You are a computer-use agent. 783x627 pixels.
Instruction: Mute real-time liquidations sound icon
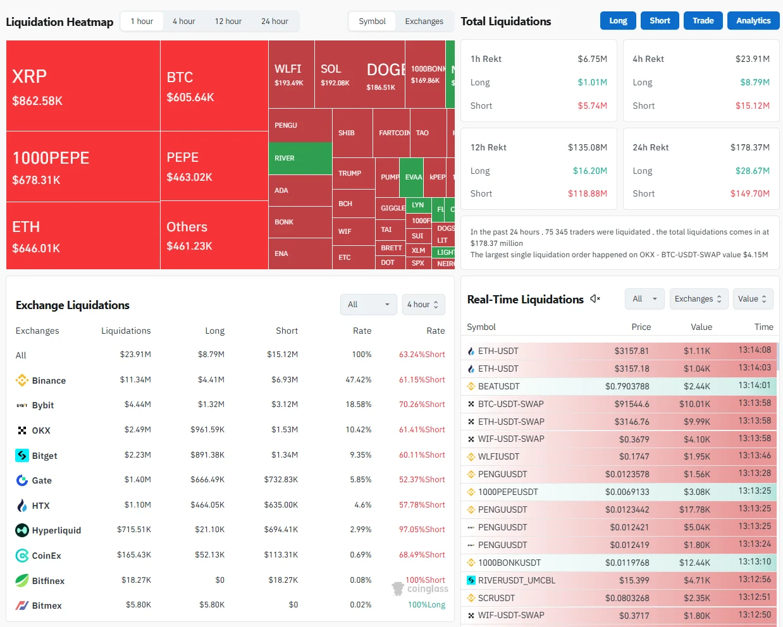595,299
